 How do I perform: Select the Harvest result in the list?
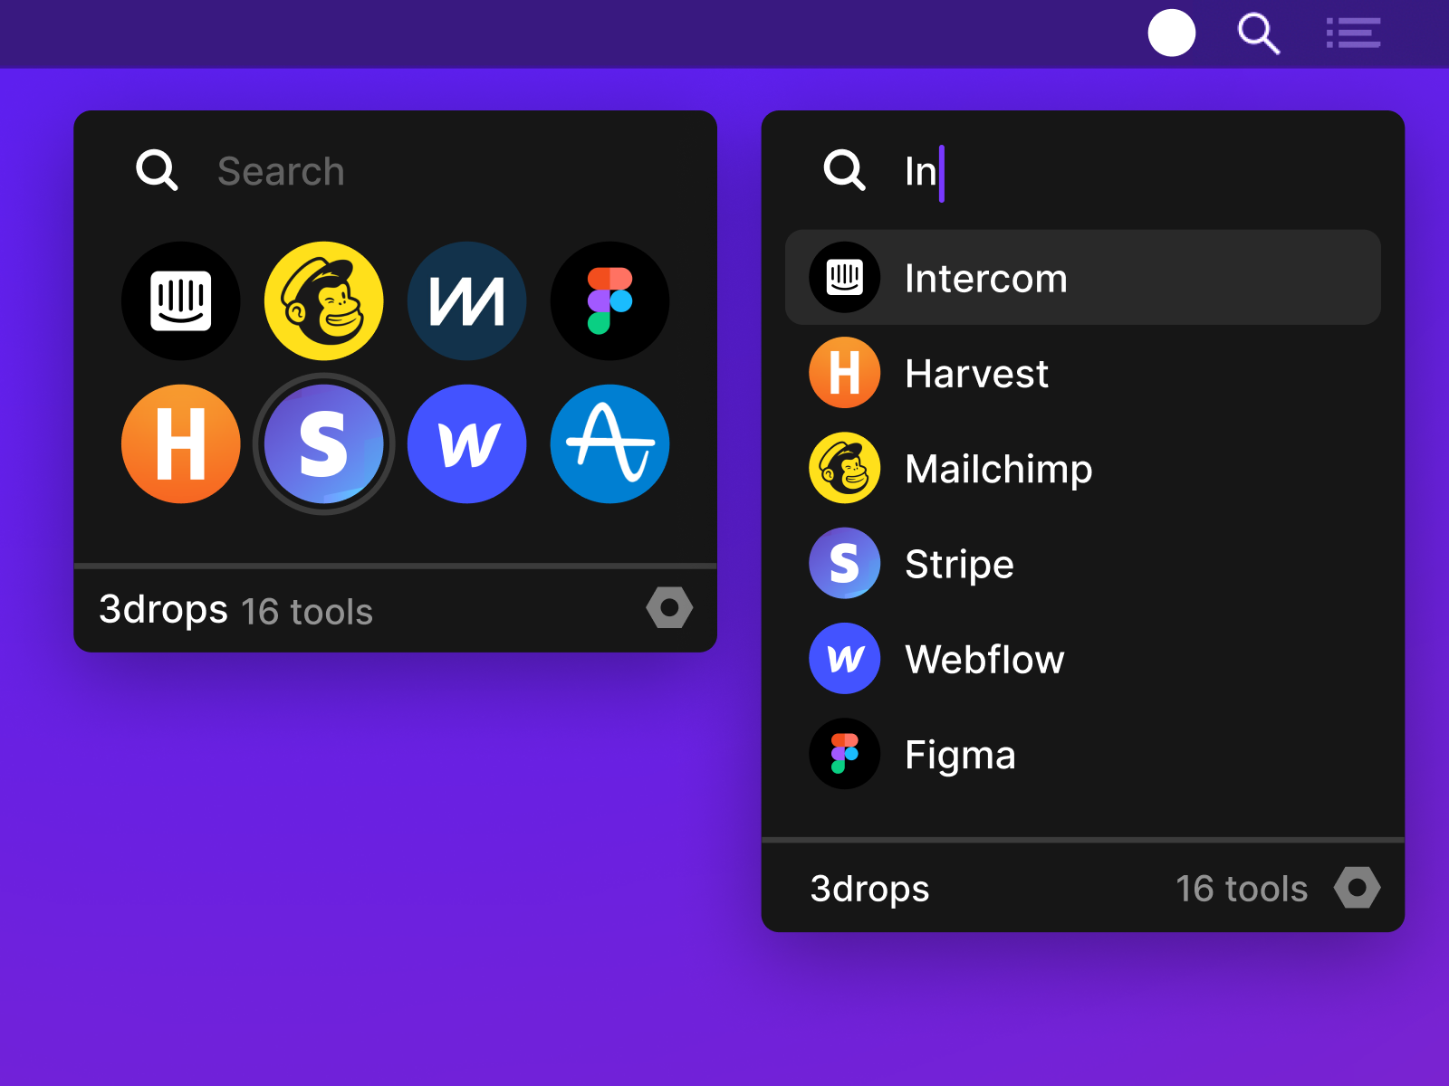pos(1083,373)
